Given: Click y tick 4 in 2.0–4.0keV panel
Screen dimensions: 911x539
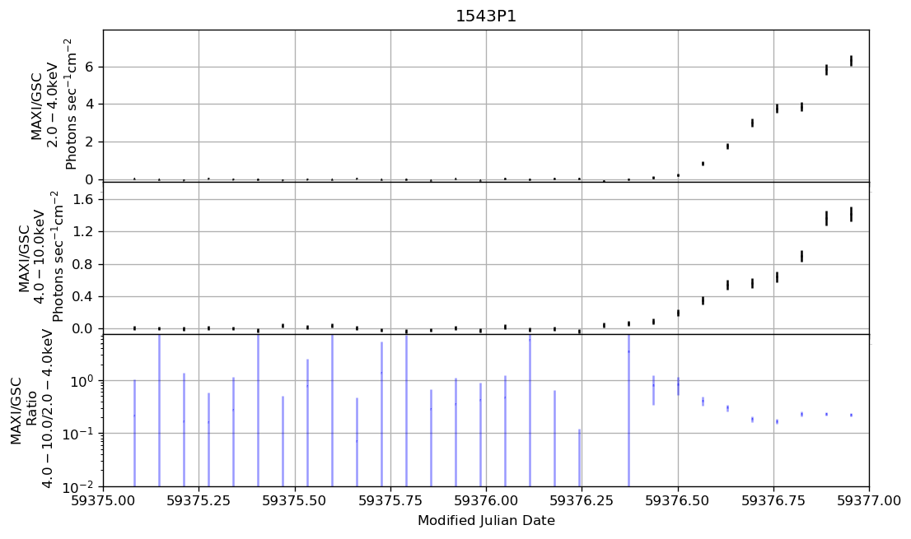Looking at the screenshot, I should click(89, 105).
